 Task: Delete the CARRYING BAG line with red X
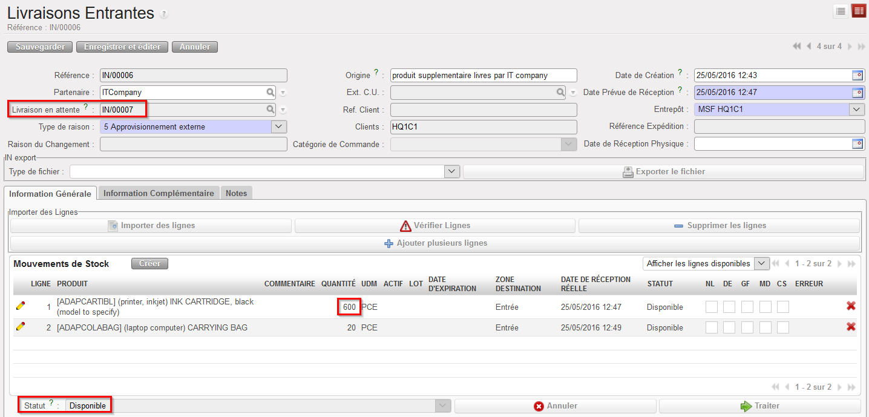(851, 327)
